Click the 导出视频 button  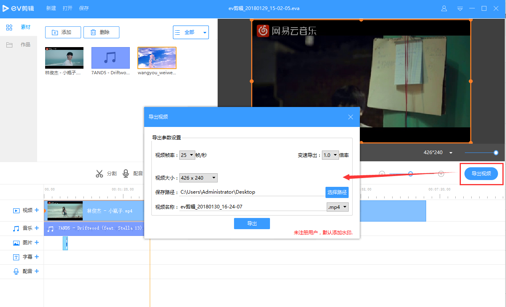(x=481, y=174)
